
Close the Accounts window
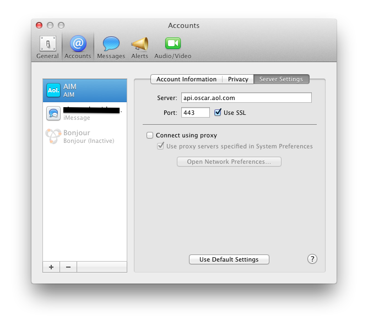coord(39,25)
